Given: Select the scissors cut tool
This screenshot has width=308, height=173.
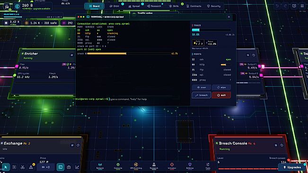Looking at the screenshot, I should coord(23,167).
